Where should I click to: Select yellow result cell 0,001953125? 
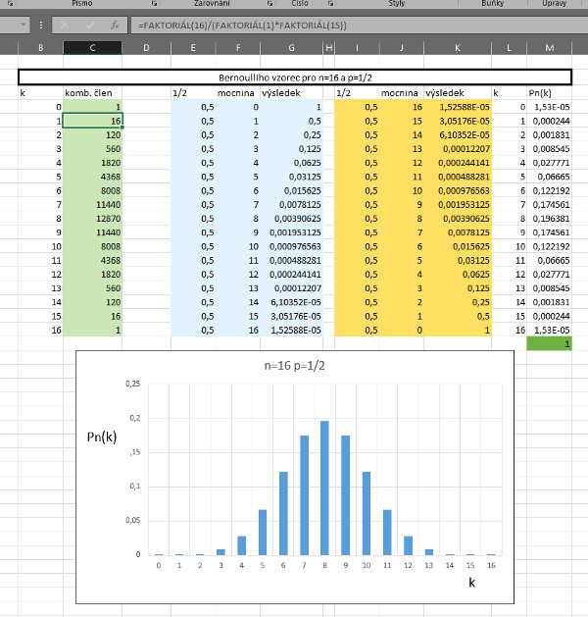458,205
